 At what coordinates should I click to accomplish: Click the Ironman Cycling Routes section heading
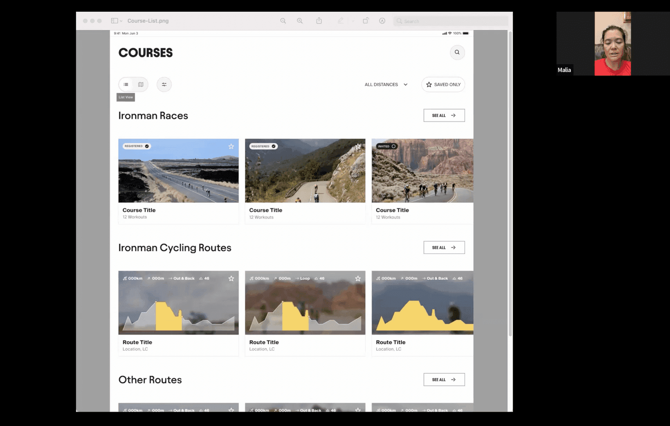coord(175,248)
